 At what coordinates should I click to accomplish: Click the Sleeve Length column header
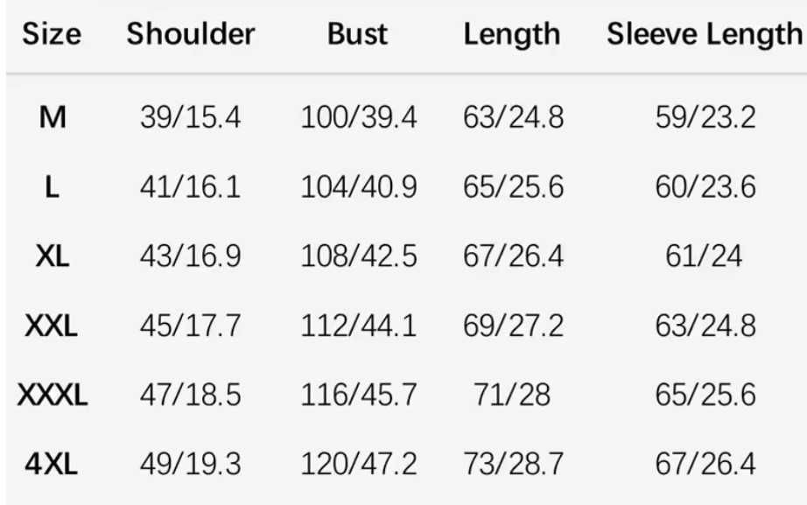click(x=705, y=35)
